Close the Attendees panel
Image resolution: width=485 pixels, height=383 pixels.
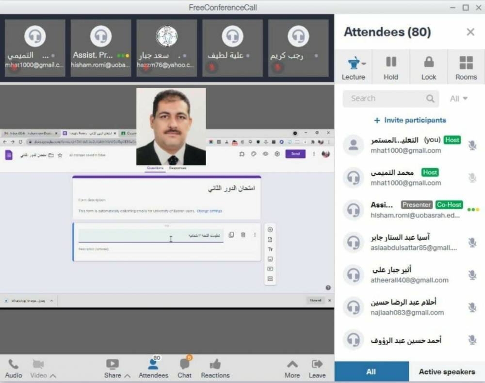point(470,32)
